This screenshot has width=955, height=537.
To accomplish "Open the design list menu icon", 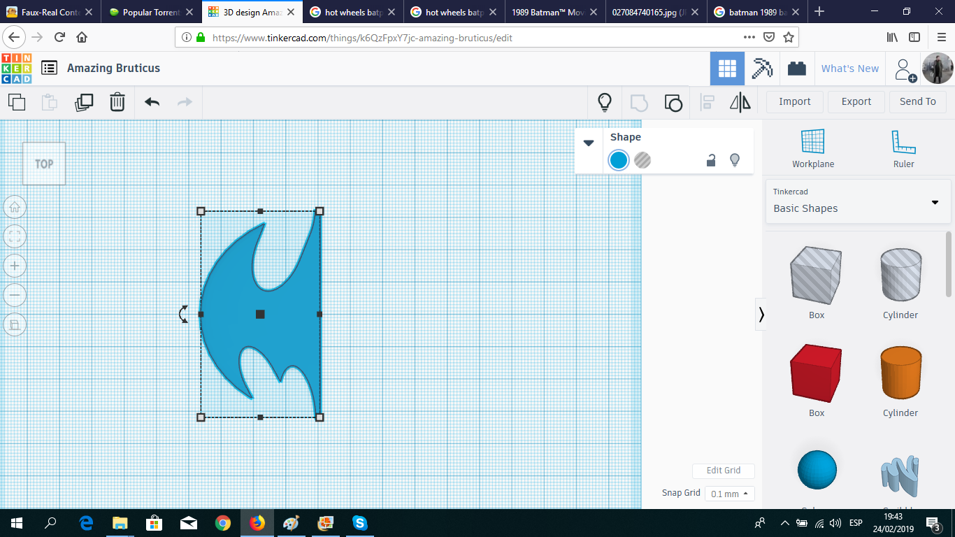I will 49,68.
